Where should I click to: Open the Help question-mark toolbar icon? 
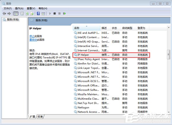(38, 13)
